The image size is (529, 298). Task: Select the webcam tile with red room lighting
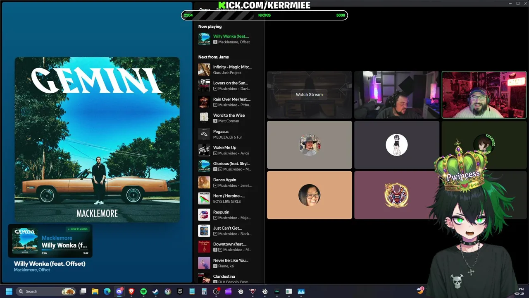click(484, 95)
